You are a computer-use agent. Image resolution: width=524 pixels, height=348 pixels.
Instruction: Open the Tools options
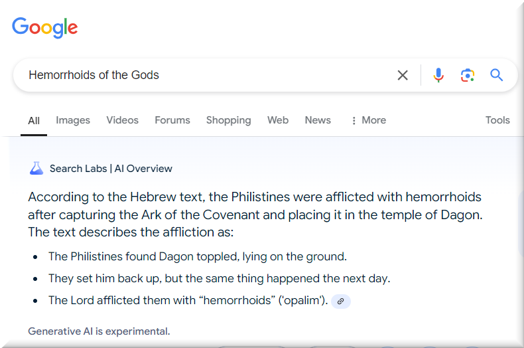(497, 120)
